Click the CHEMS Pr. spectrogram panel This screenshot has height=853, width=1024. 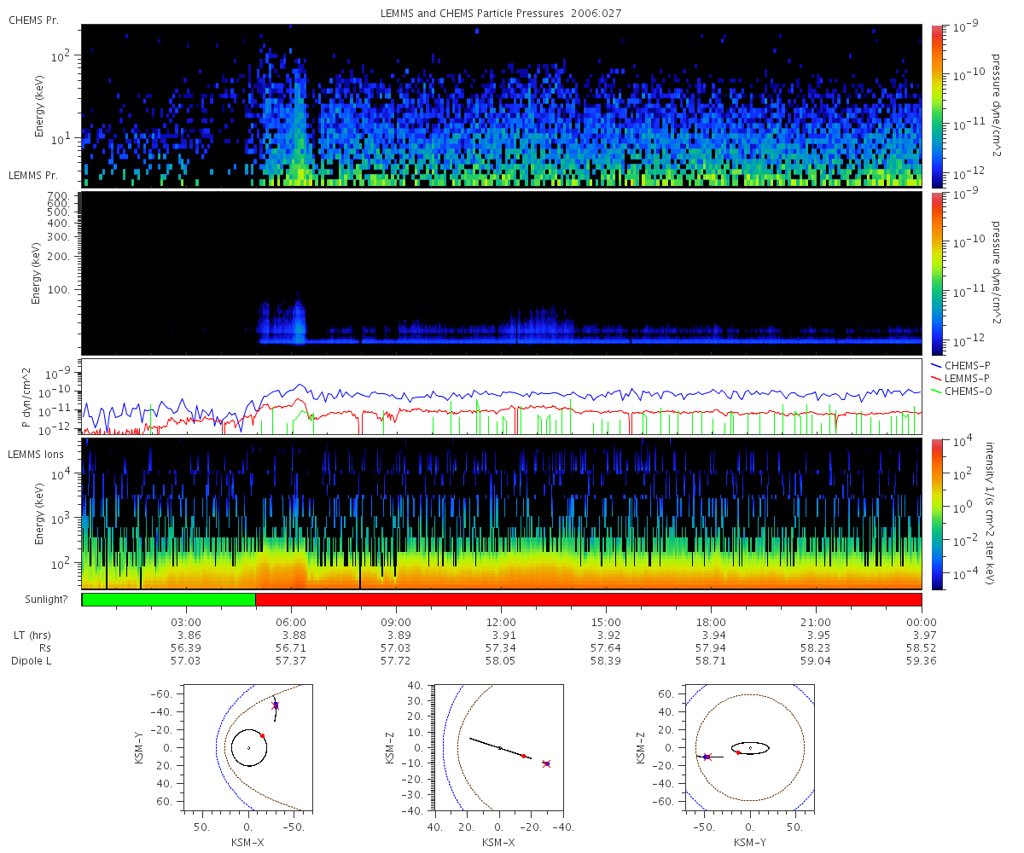tap(502, 106)
